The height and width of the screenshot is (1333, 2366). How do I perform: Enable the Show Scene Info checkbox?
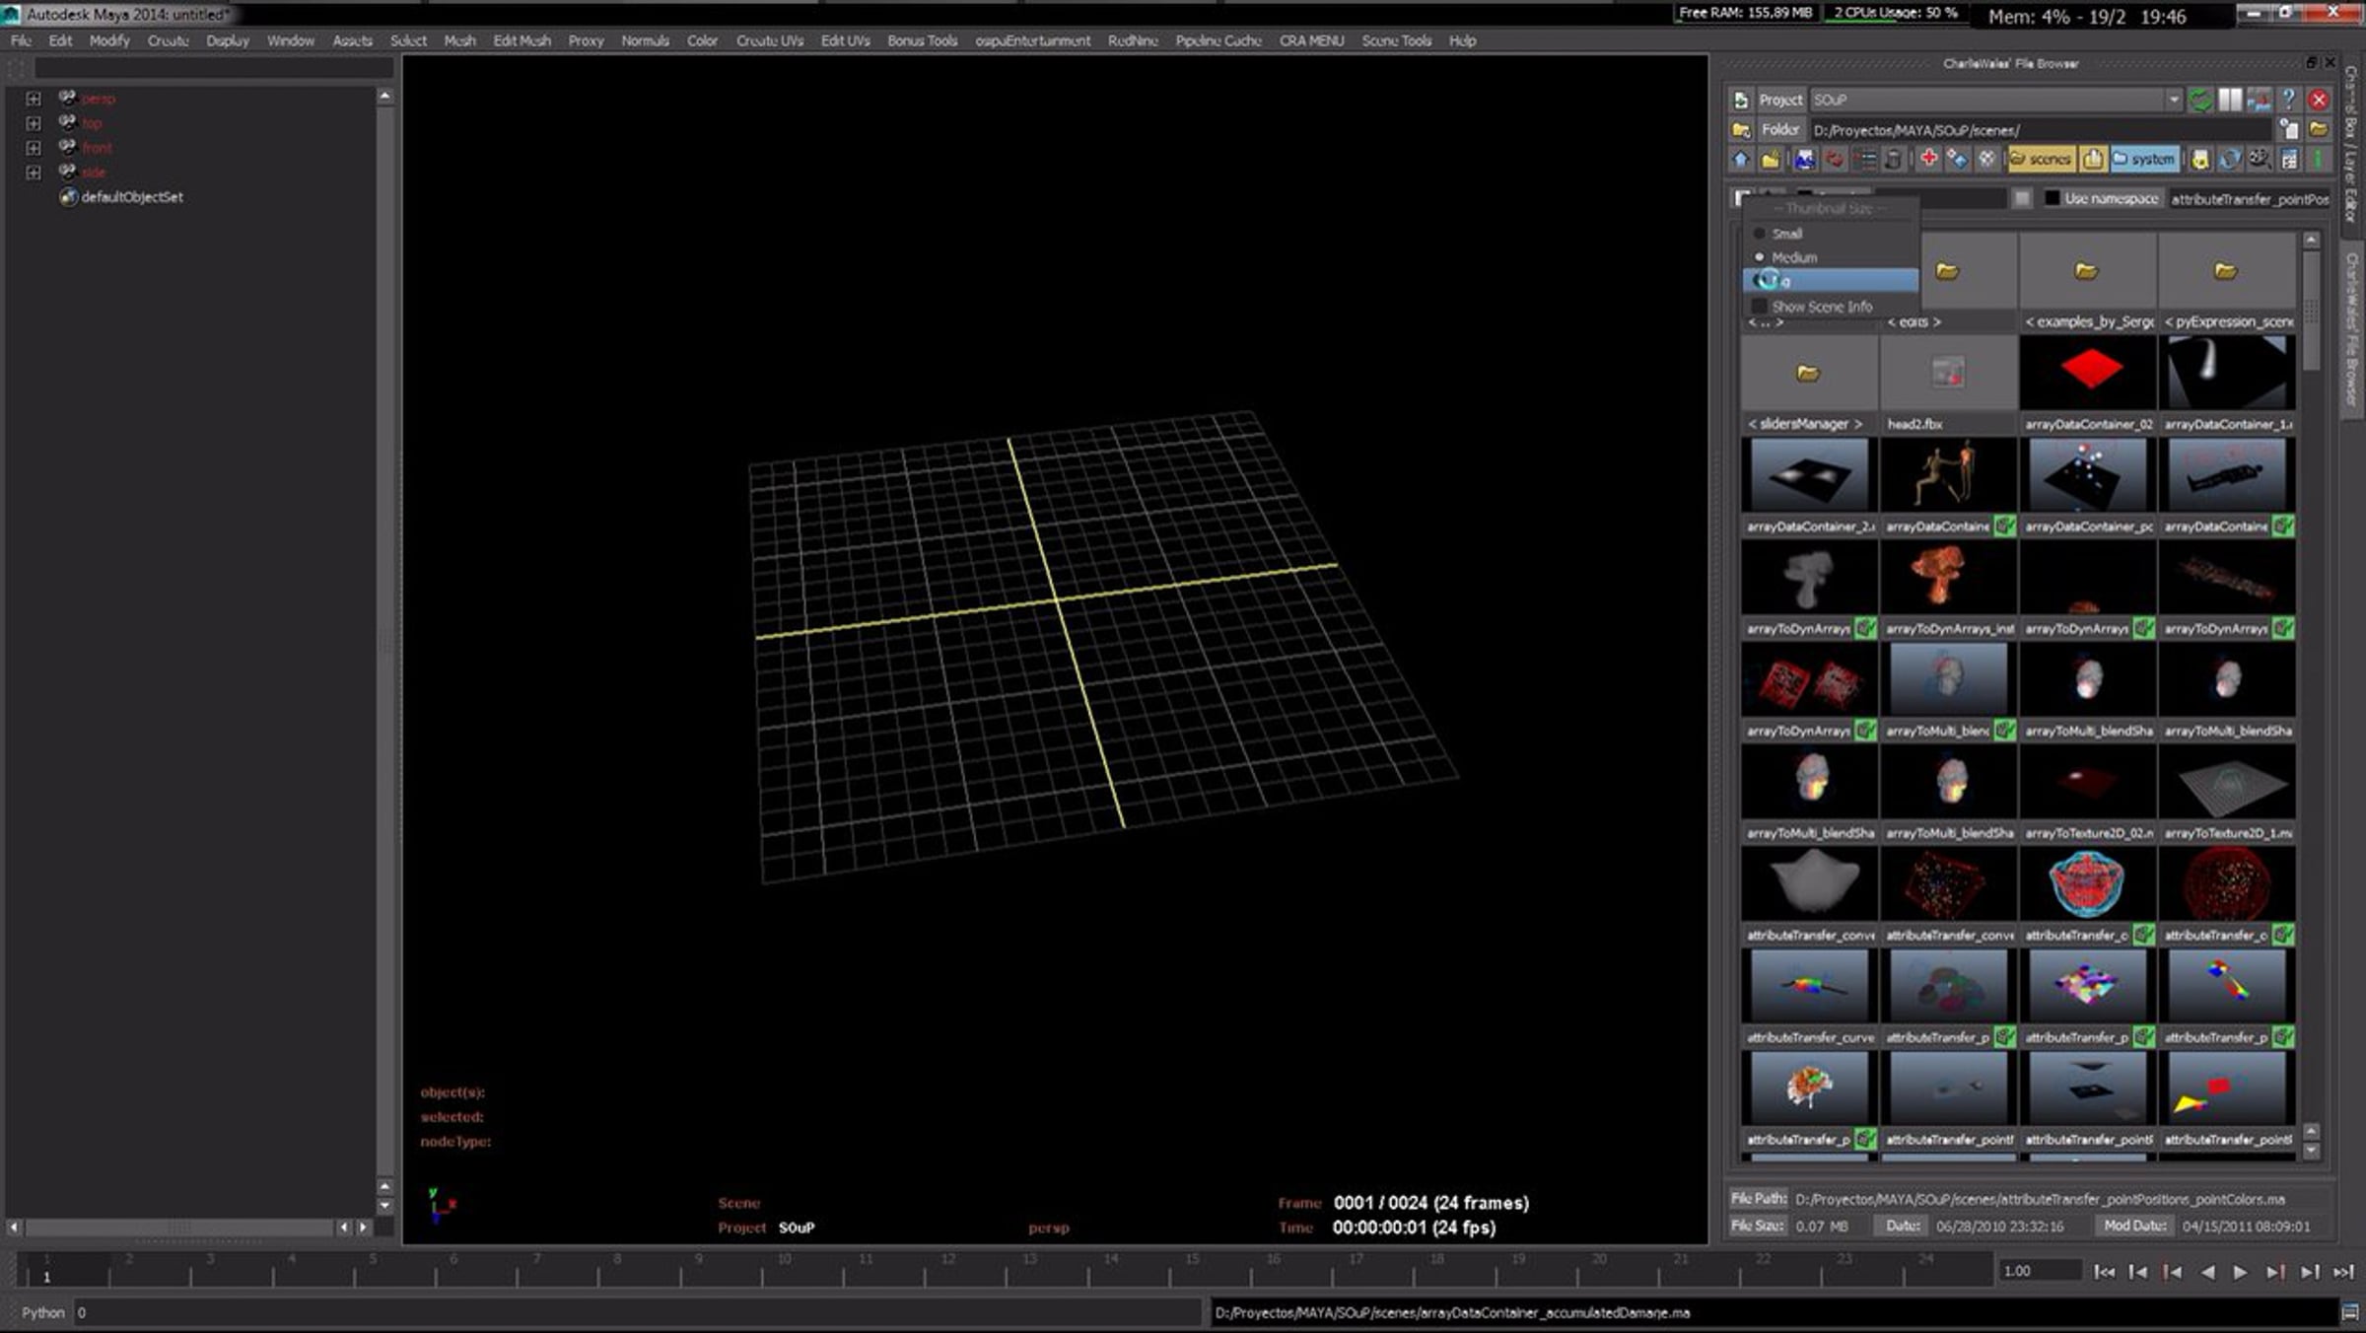coord(1760,307)
